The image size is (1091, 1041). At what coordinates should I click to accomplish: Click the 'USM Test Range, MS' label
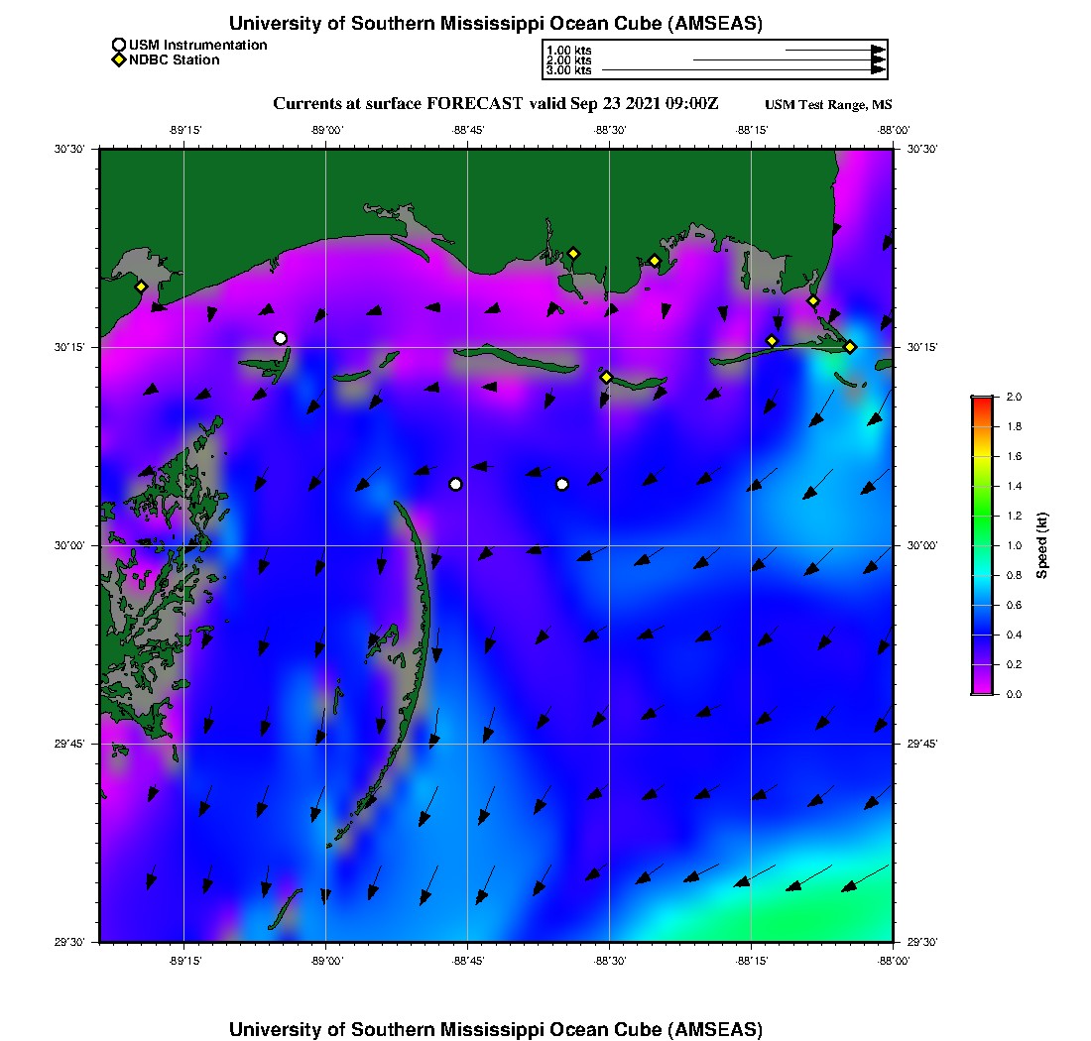828,105
